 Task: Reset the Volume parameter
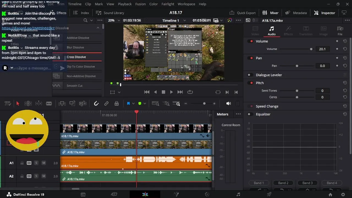[345, 49]
